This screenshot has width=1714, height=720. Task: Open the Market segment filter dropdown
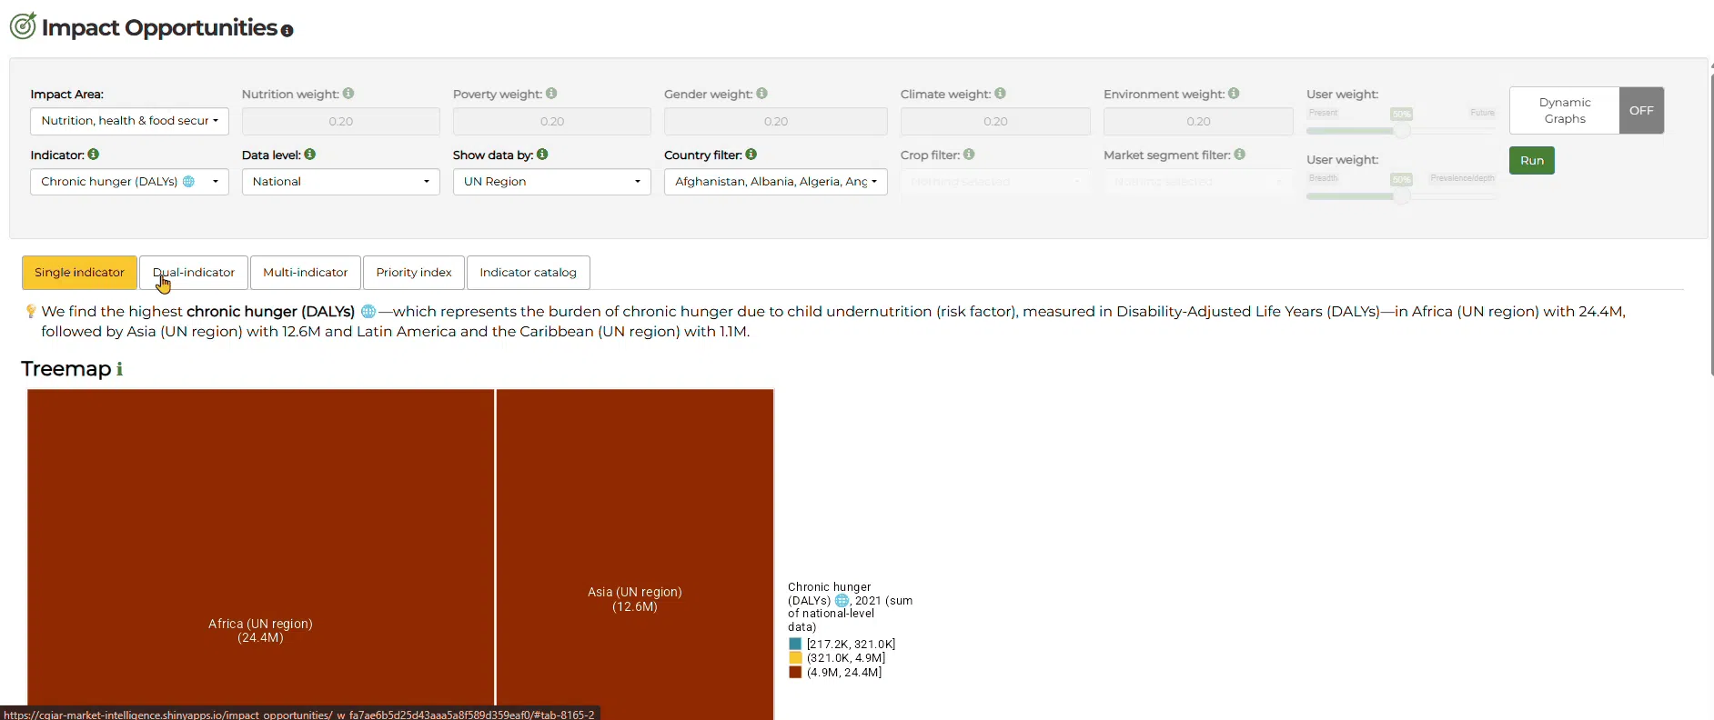click(1198, 182)
